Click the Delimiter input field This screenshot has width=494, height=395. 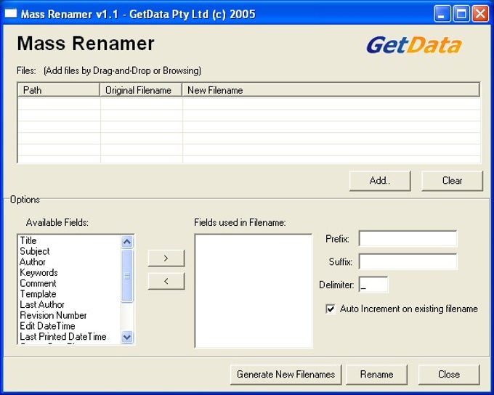[x=373, y=285]
